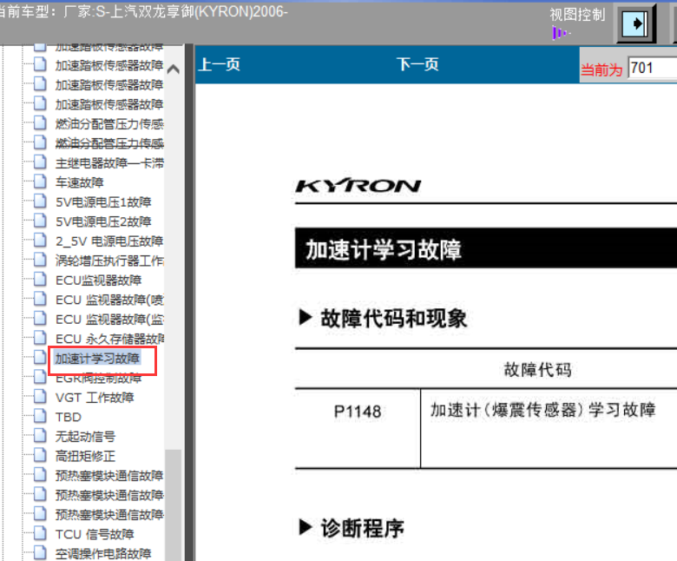Open tree item 高扭矩修正
Viewport: 677px width, 561px height.
click(85, 456)
